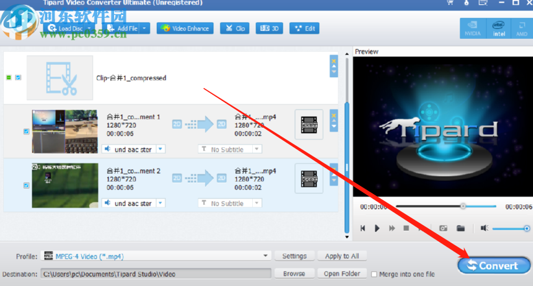Click the Settings button
The width and height of the screenshot is (533, 286).
pyautogui.click(x=294, y=256)
